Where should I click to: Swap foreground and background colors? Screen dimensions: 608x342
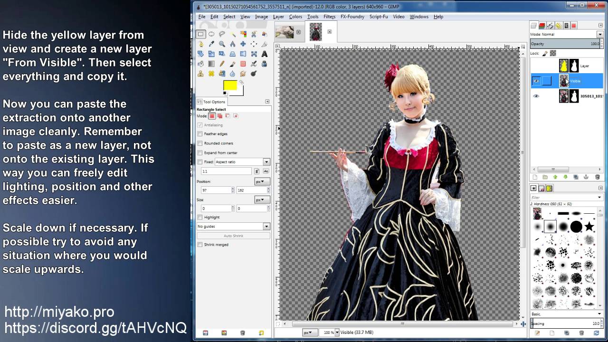pyautogui.click(x=241, y=82)
